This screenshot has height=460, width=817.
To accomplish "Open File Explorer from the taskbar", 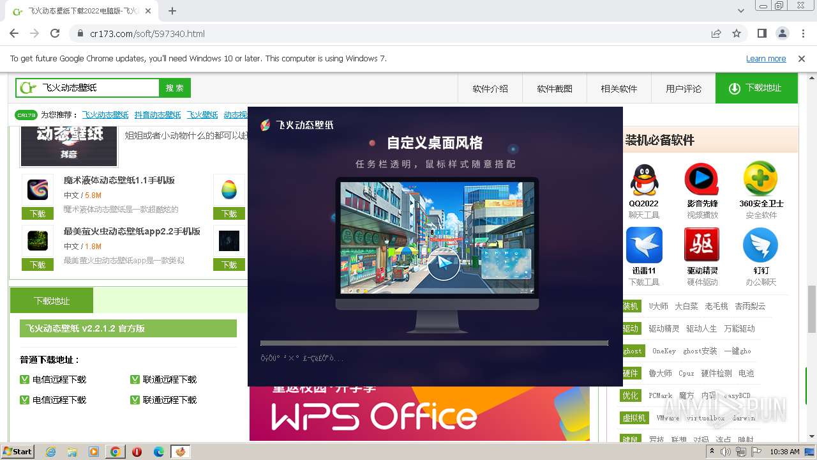I will click(72, 452).
